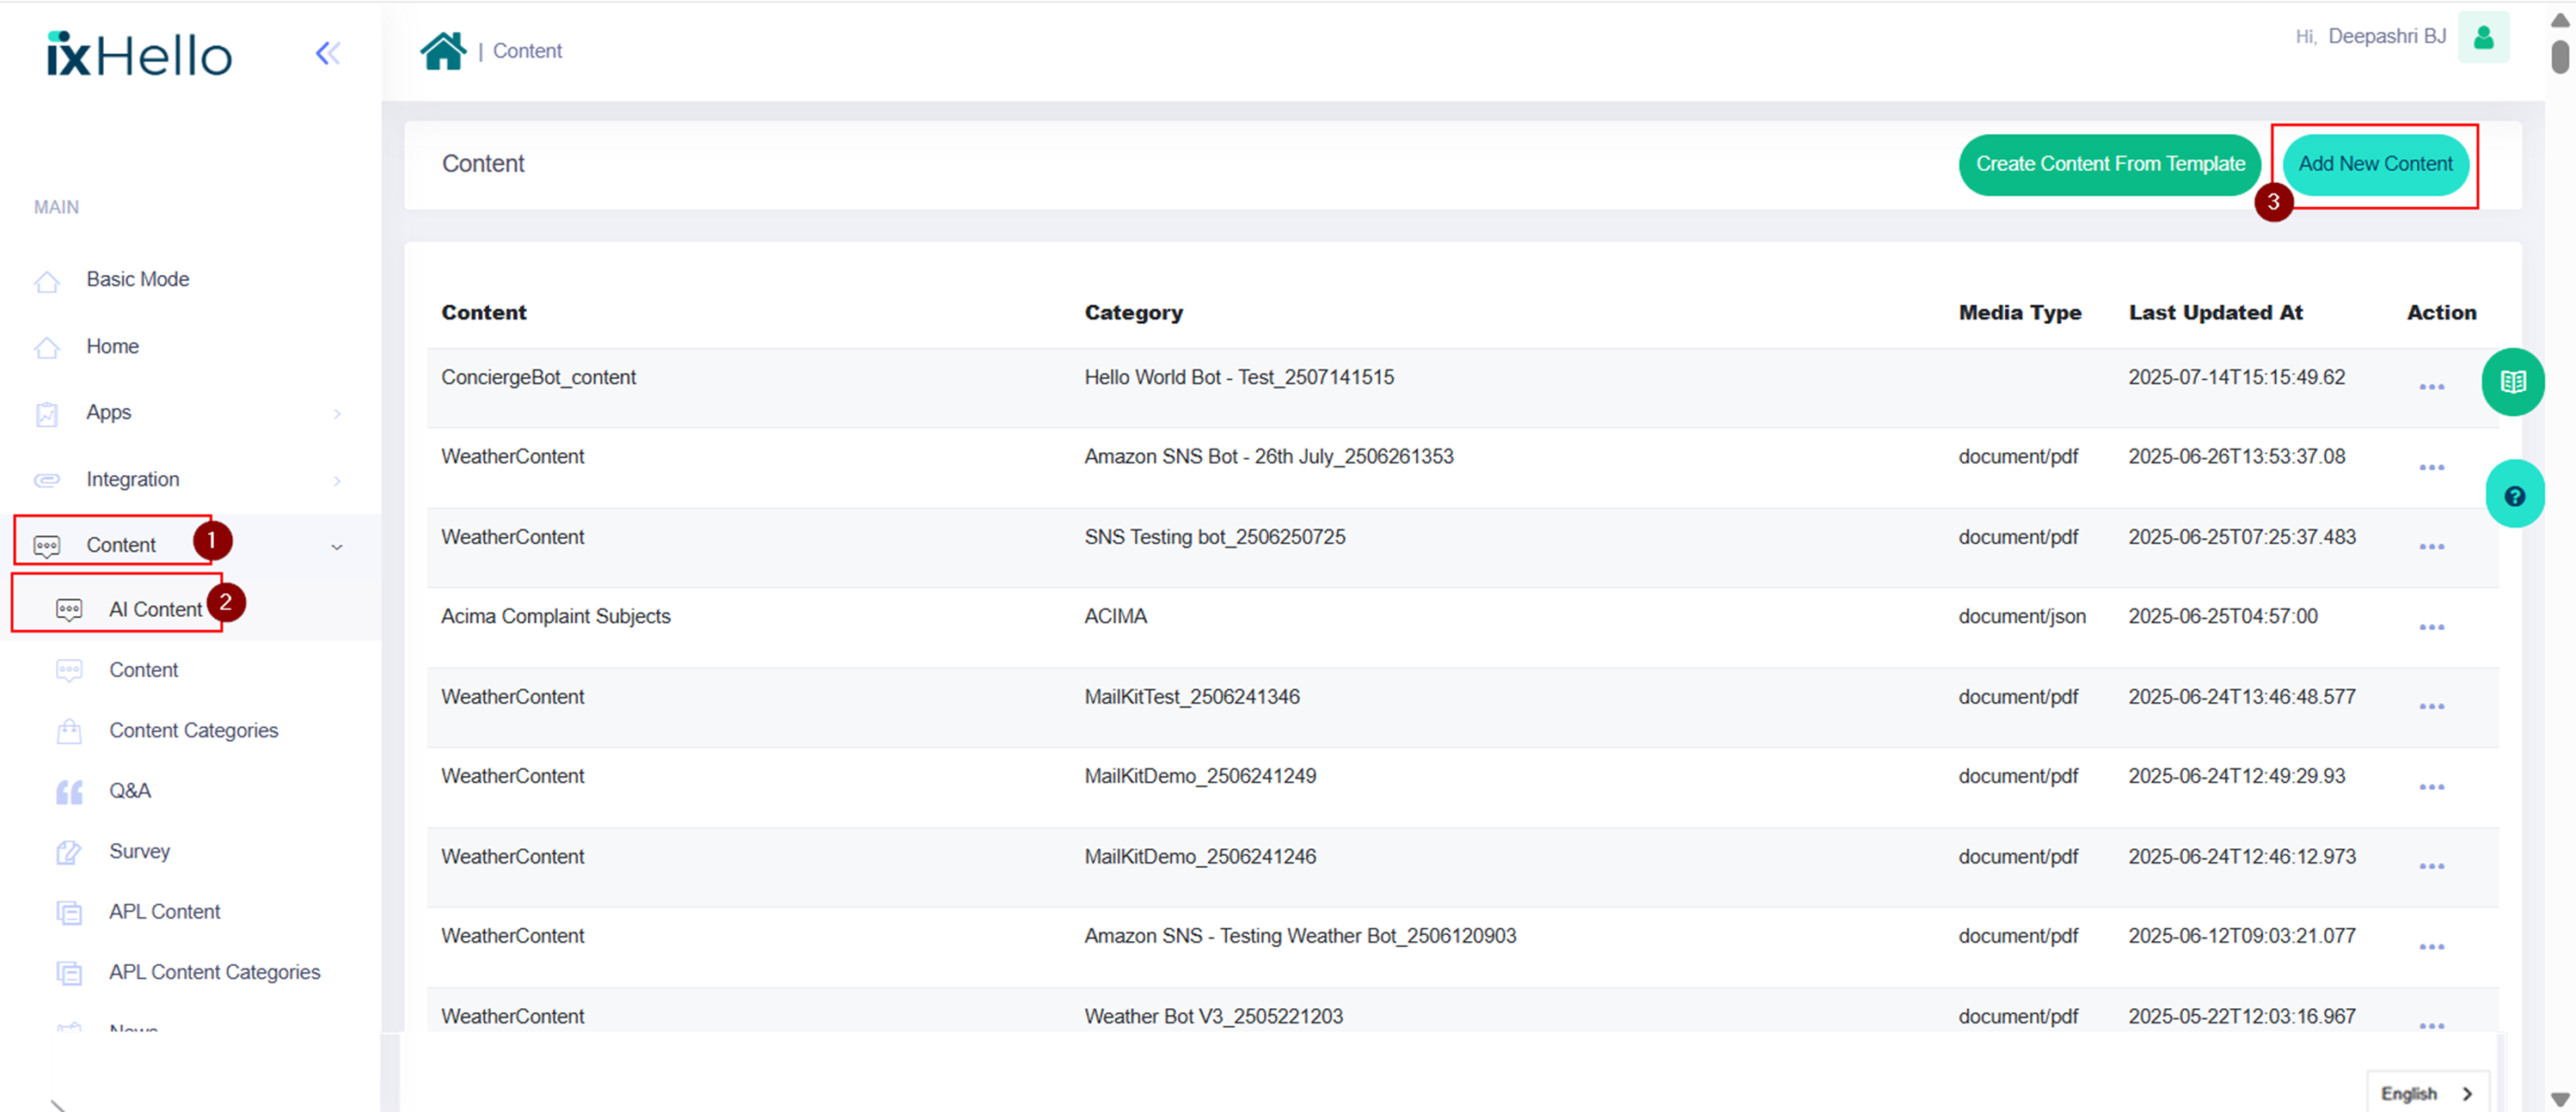Click the Basic Mode house icon
The height and width of the screenshot is (1112, 2576).
click(x=47, y=281)
